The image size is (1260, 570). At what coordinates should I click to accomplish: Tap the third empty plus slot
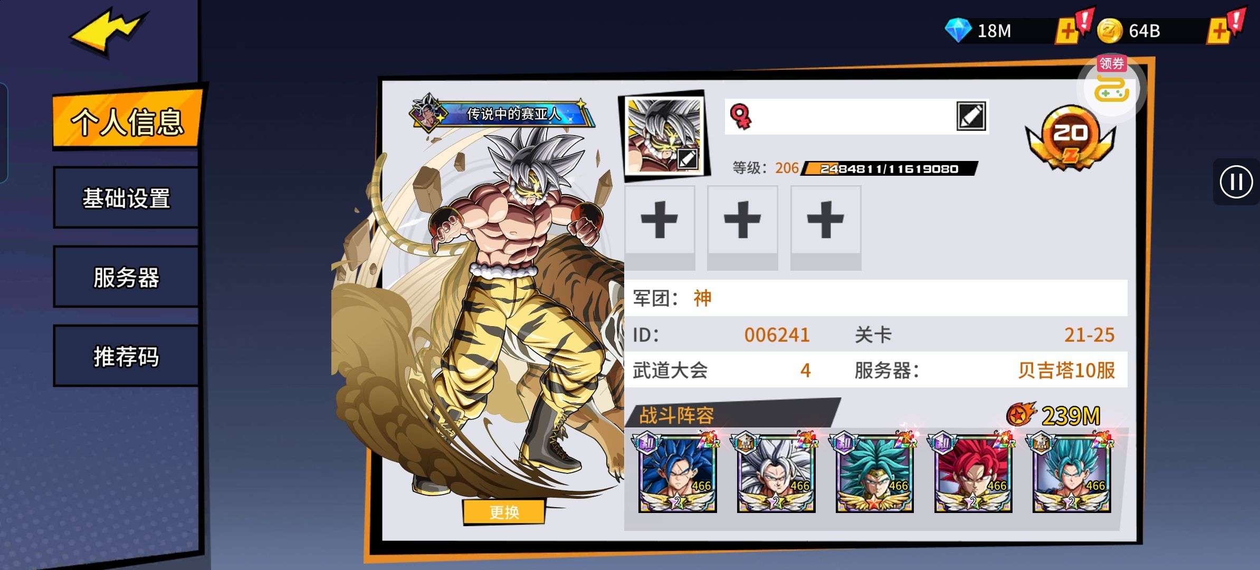coord(826,228)
